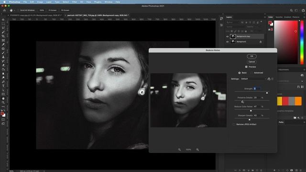Click the Strength value input field
Viewport: 306px width, 172px height.
click(257, 89)
